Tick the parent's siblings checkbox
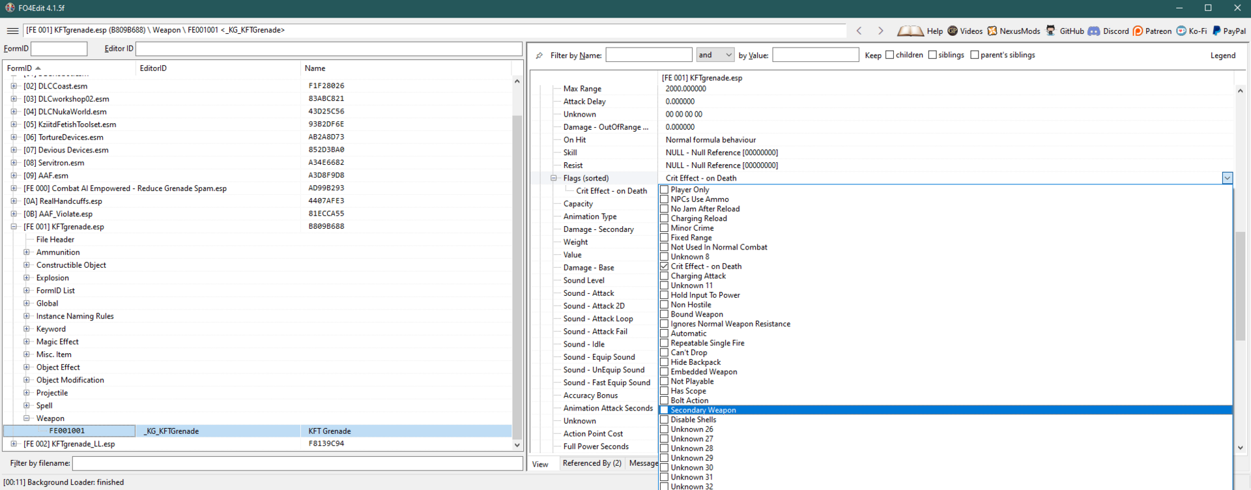This screenshot has height=490, width=1251. tap(975, 55)
